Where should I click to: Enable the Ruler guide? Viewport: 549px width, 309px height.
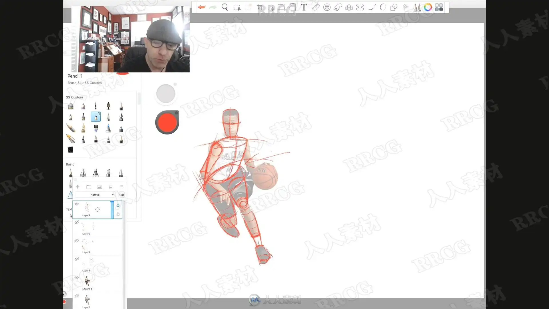(316, 7)
